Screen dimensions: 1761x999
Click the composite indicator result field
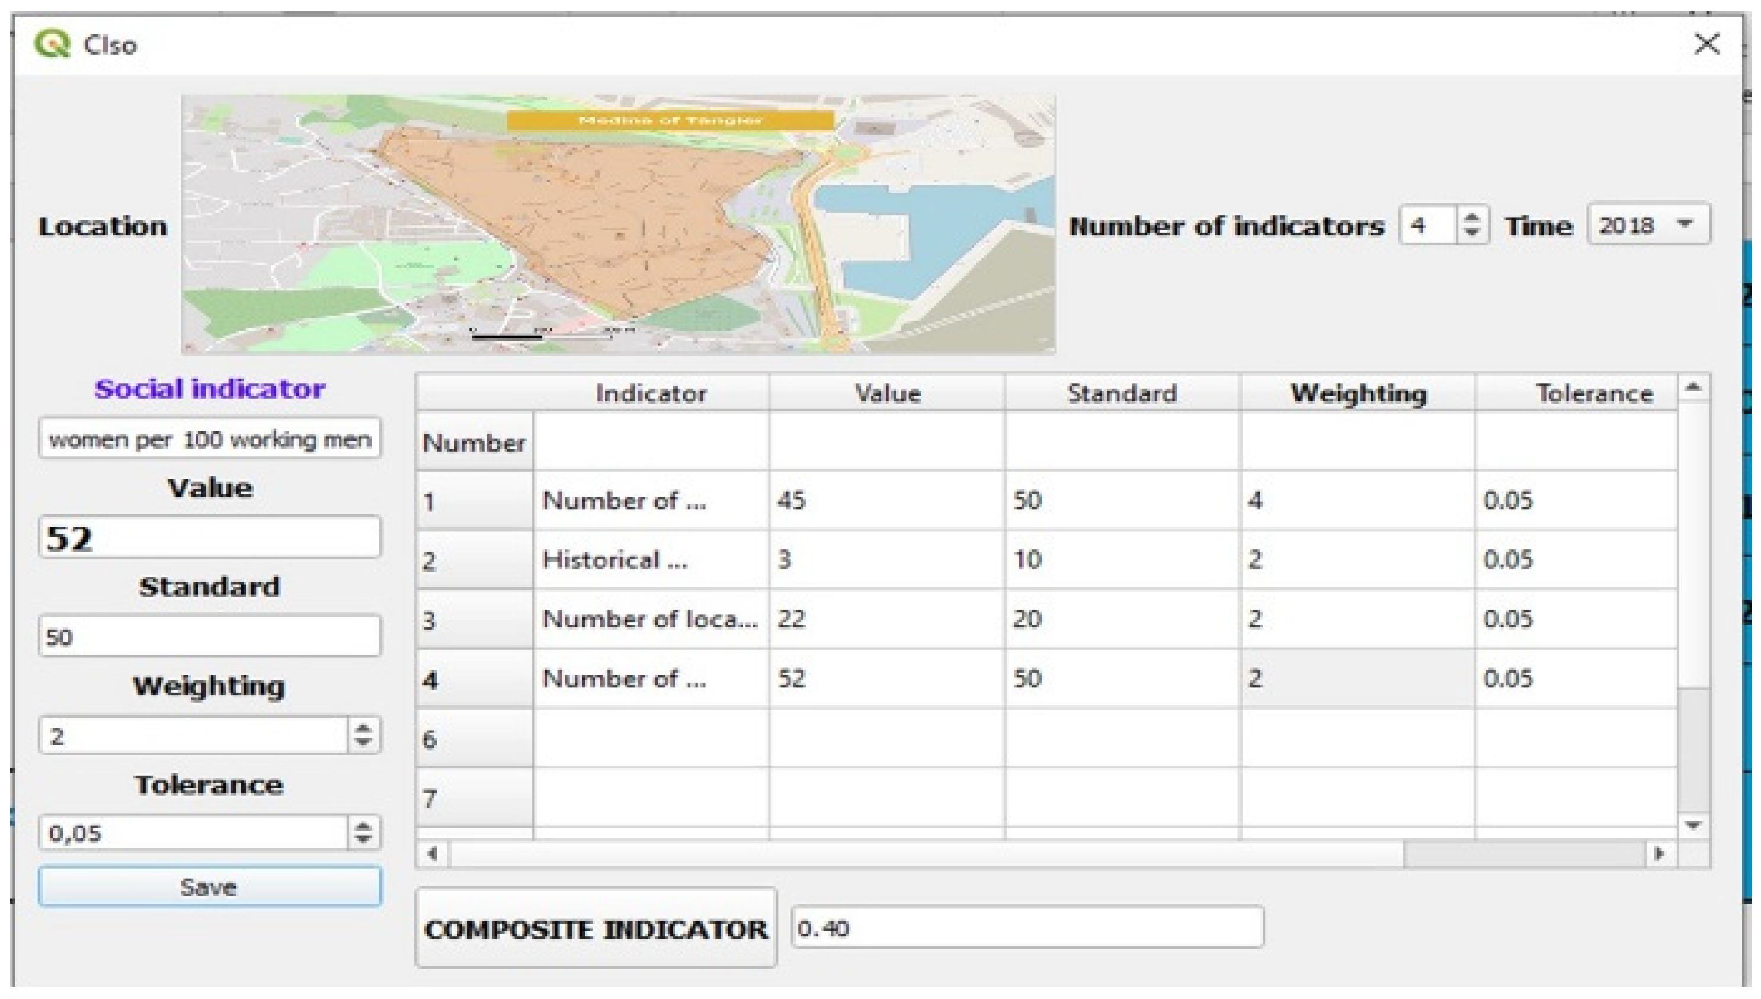pyautogui.click(x=1026, y=928)
